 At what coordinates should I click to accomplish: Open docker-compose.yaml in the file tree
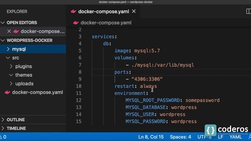click(x=38, y=92)
